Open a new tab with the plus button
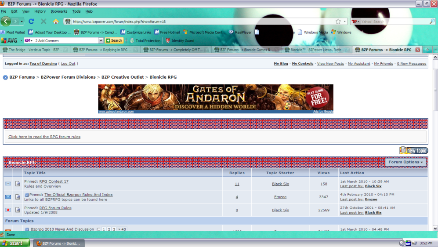This screenshot has height=247, width=438. (427, 50)
